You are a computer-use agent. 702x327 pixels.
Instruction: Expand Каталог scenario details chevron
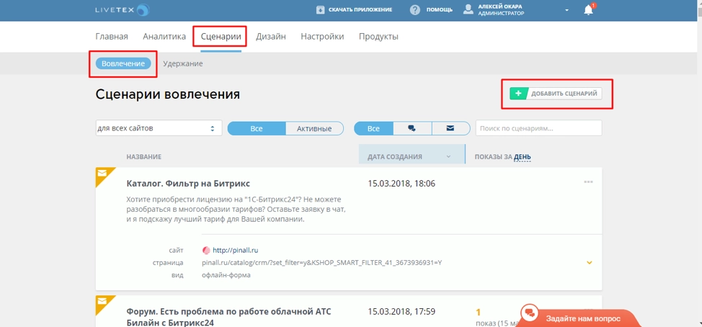(589, 263)
